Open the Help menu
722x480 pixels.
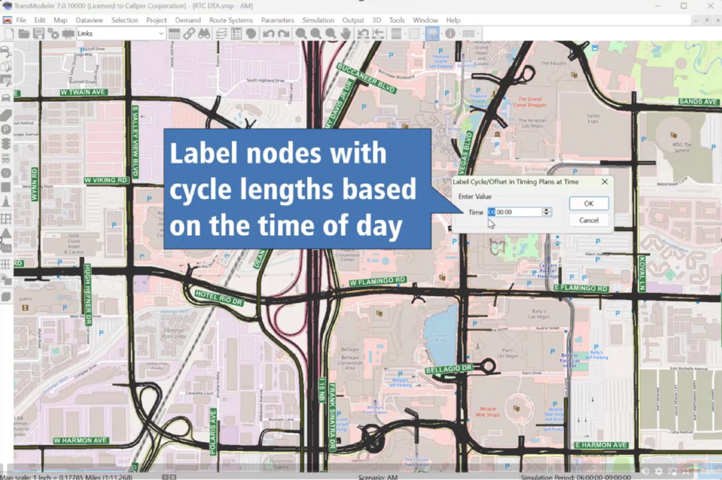(x=453, y=20)
